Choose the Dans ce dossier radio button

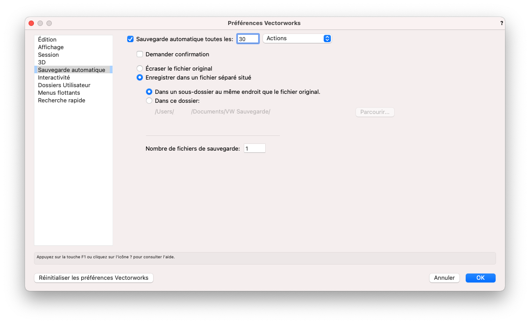149,101
